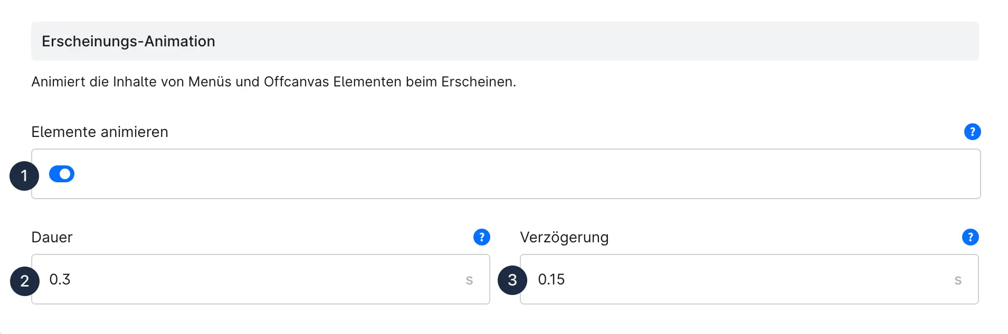
Task: Click the seconds unit in Dauer field
Action: point(469,280)
